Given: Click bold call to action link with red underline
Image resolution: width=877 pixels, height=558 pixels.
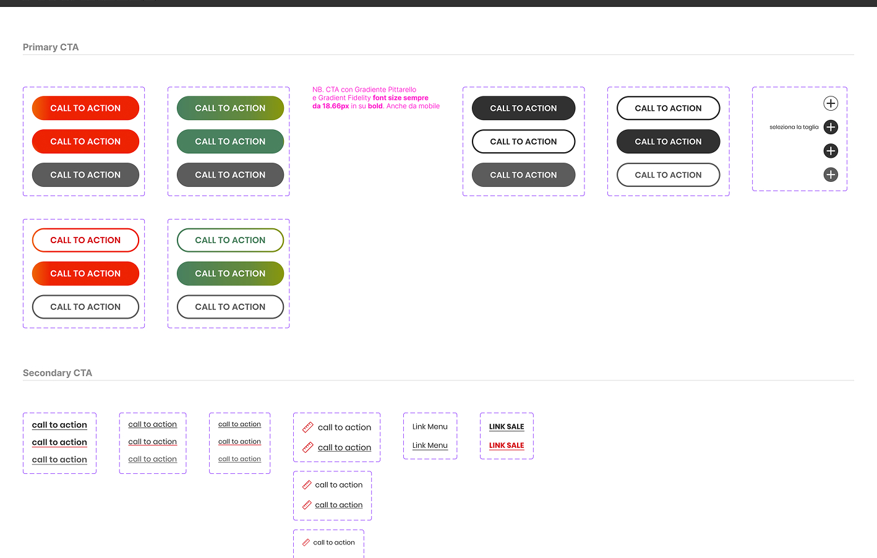Looking at the screenshot, I should point(59,442).
